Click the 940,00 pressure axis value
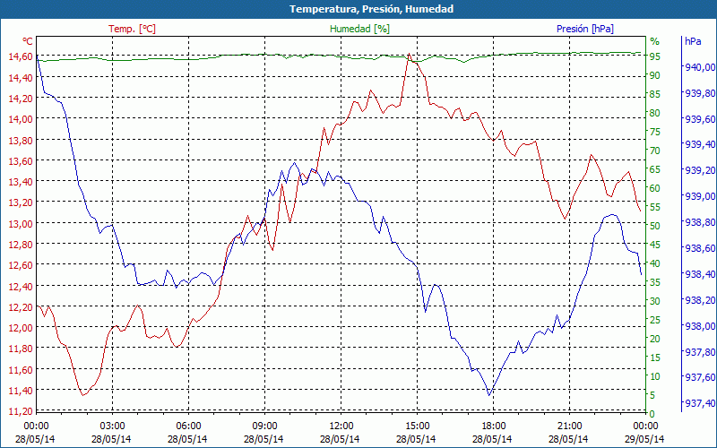The height and width of the screenshot is (448, 717). (x=700, y=67)
